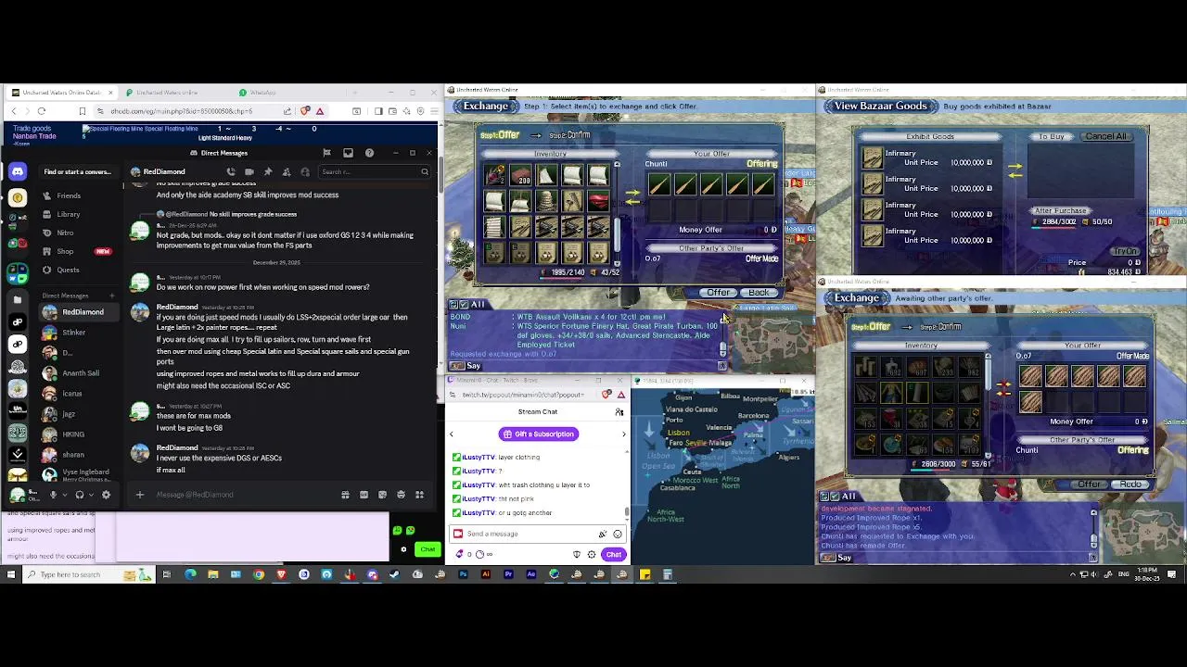Toggle the Discord headphone deafen

click(80, 494)
